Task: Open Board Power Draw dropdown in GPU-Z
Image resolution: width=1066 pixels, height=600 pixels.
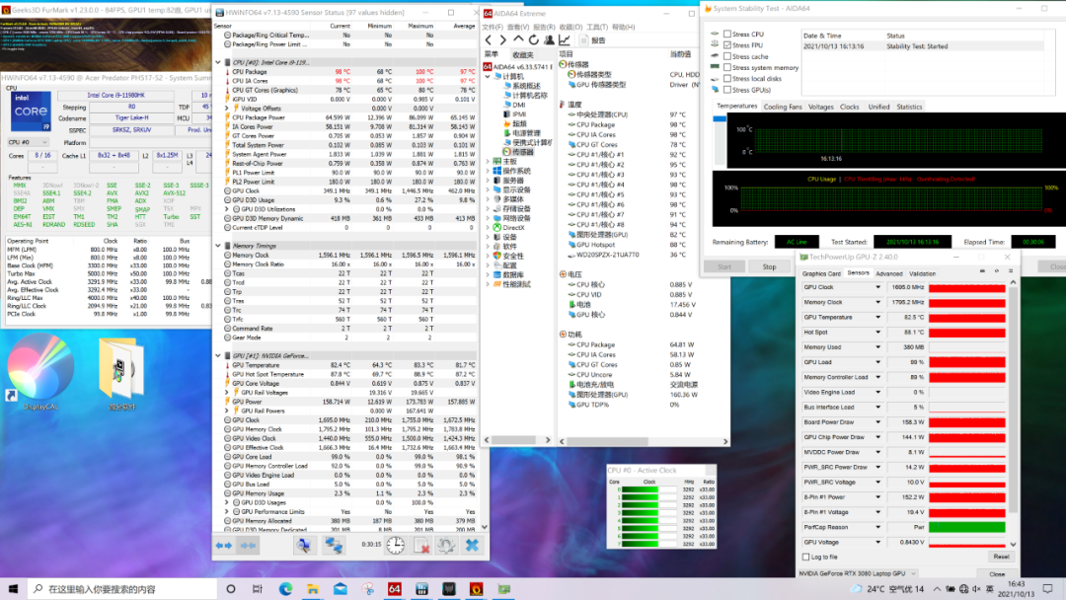Action: coord(877,422)
